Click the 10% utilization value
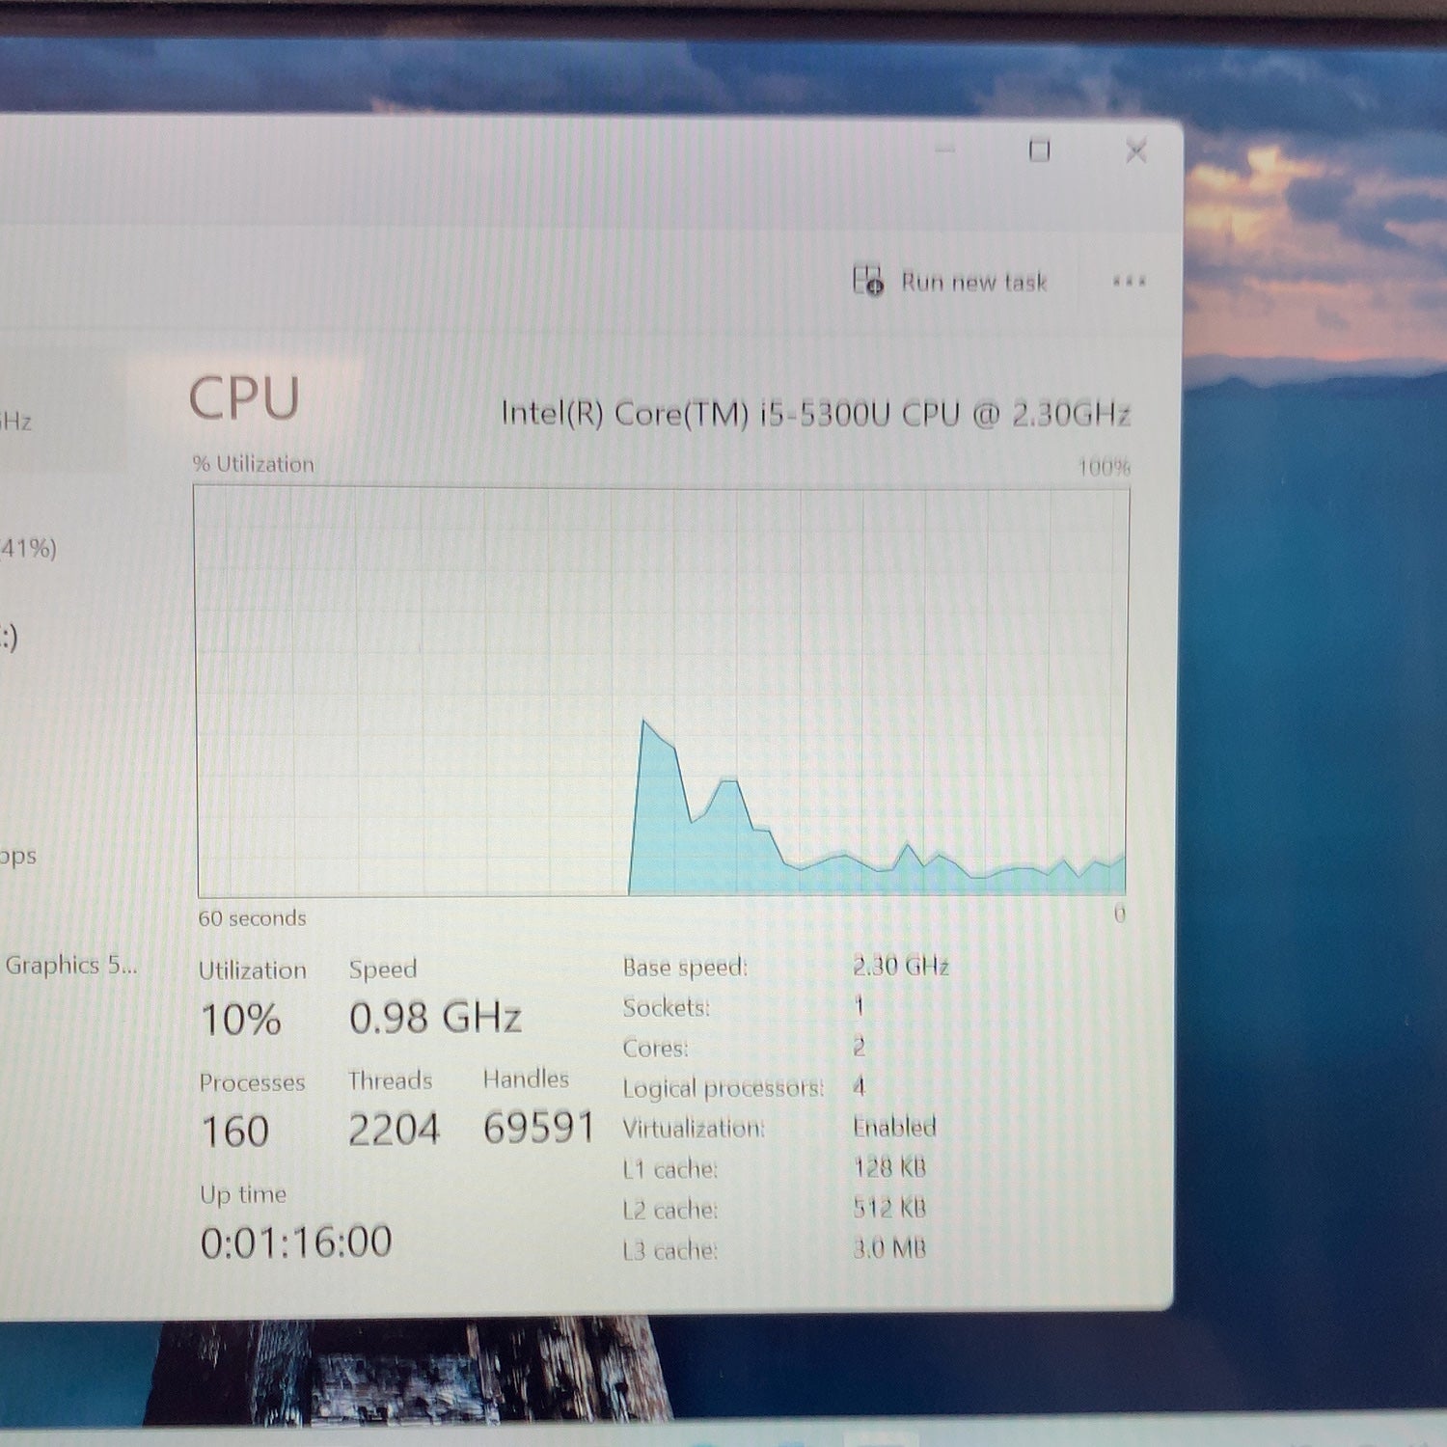This screenshot has height=1447, width=1447. point(240,1019)
